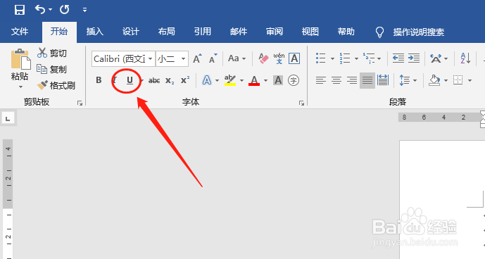Image resolution: width=485 pixels, height=259 pixels.
Task: Click the enclosed character 字 icon
Action: pyautogui.click(x=294, y=80)
